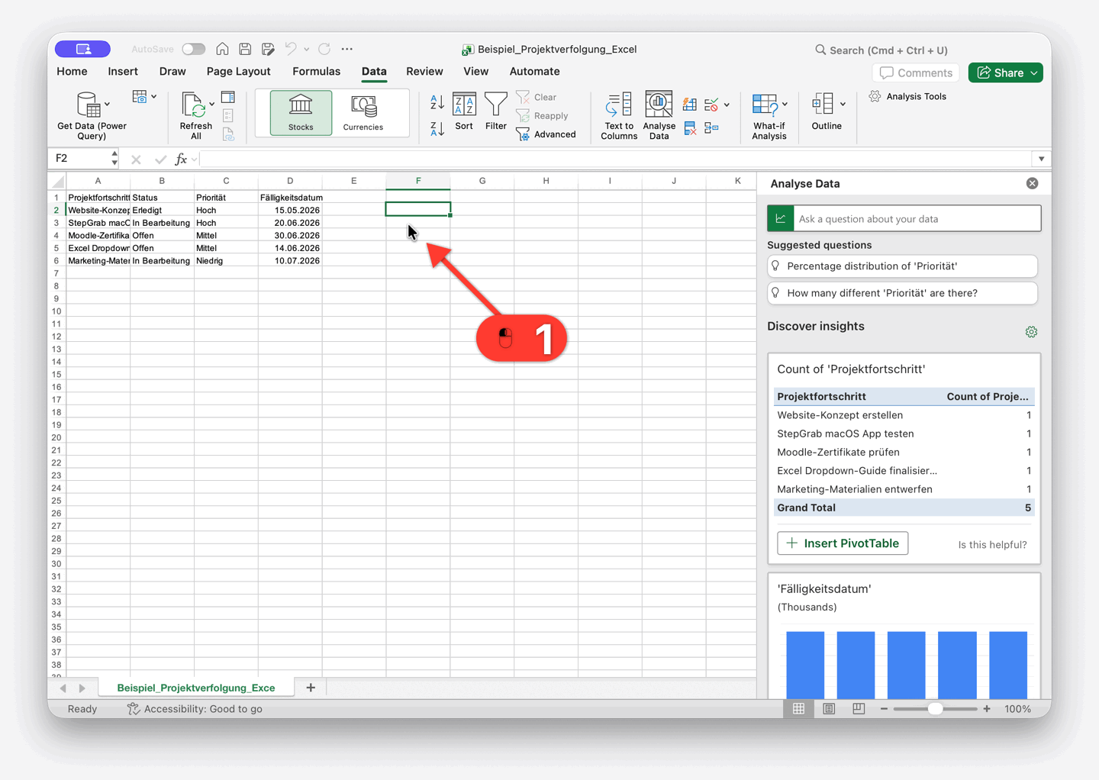Click Insert PivotTable button

(x=843, y=543)
